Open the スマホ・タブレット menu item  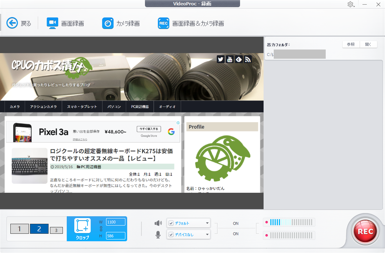pos(82,107)
